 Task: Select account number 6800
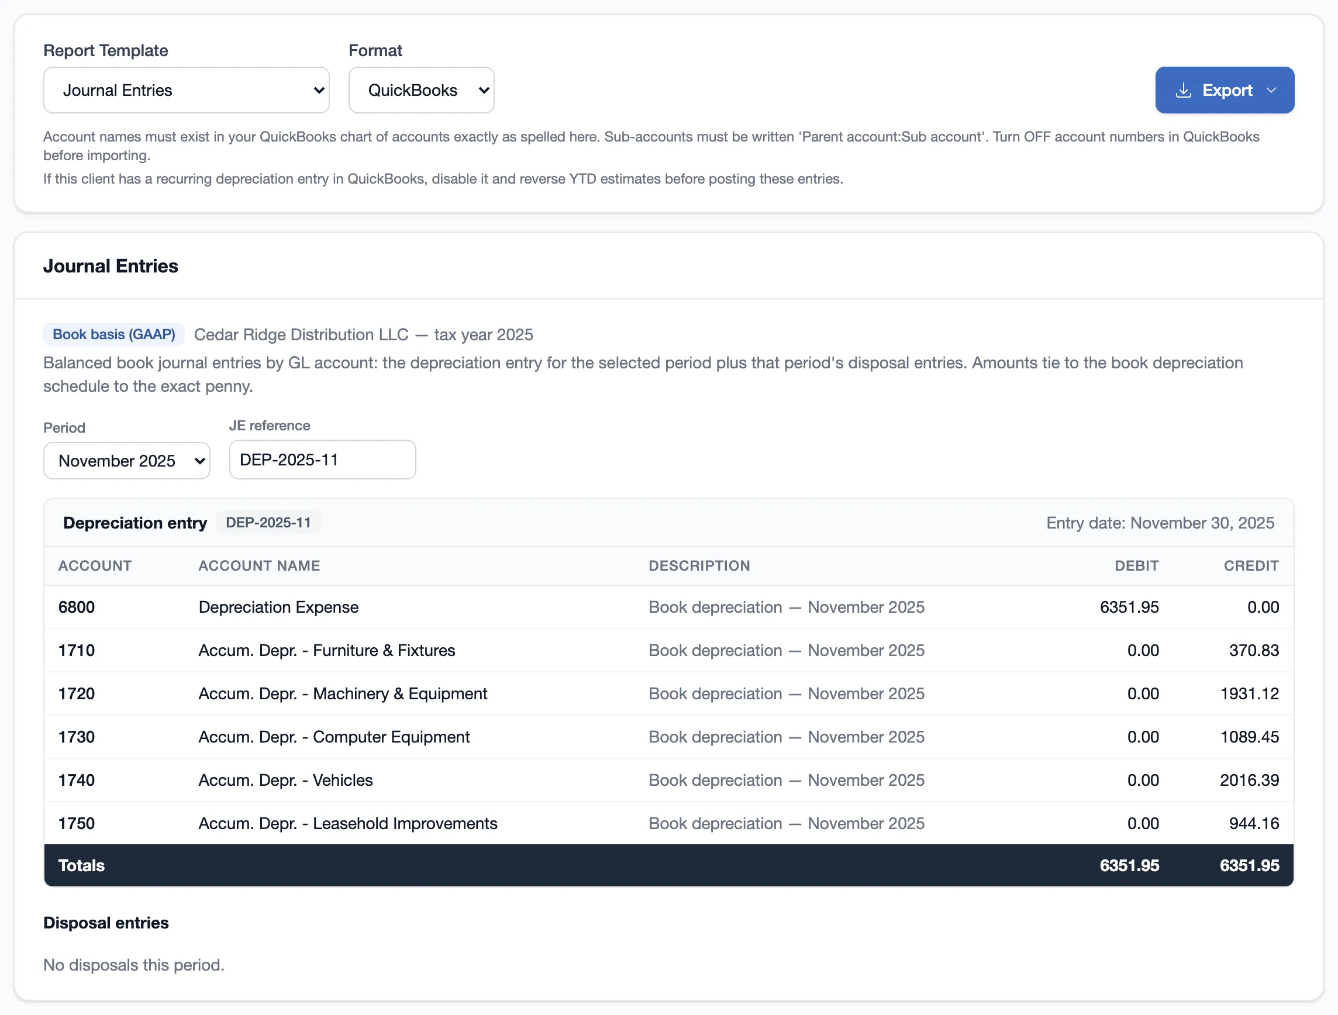pos(77,607)
